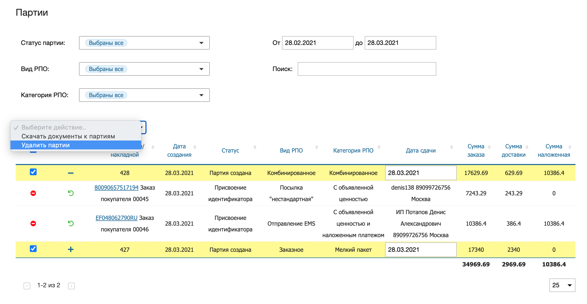Click the Поиск search field

[x=366, y=69]
